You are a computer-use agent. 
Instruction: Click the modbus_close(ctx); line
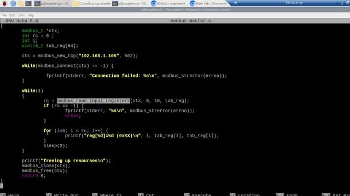[46, 166]
